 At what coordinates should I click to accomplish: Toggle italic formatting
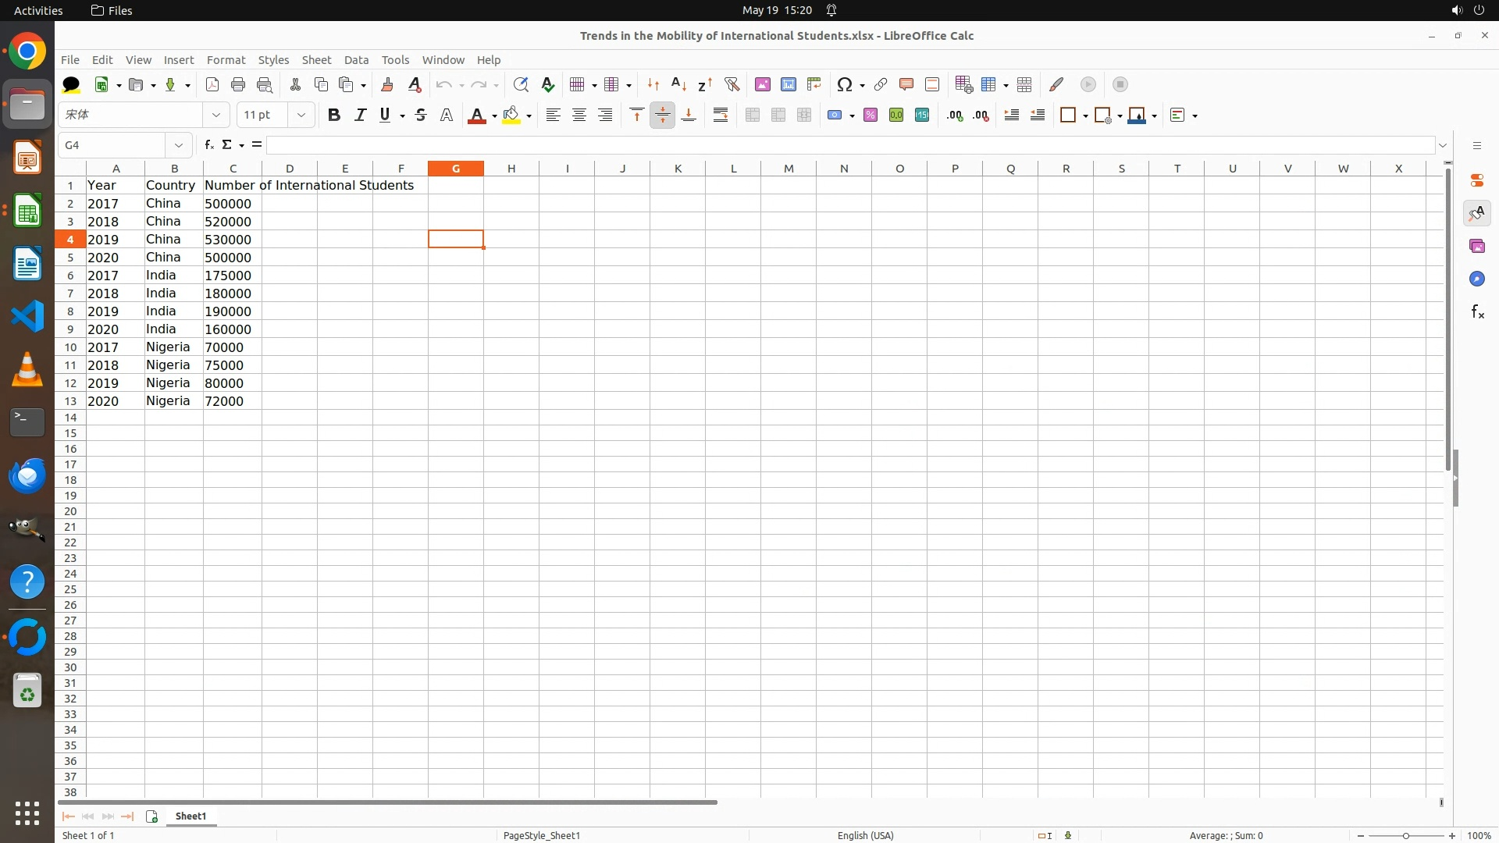click(x=360, y=115)
